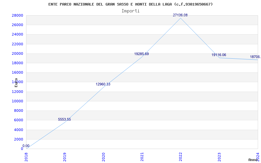Click the 20000 y-axis tick label
Image resolution: width=261 pixels, height=163 pixels.
pos(17,53)
